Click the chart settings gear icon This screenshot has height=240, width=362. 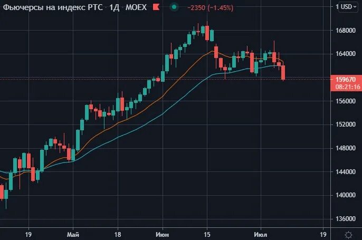tap(348, 235)
